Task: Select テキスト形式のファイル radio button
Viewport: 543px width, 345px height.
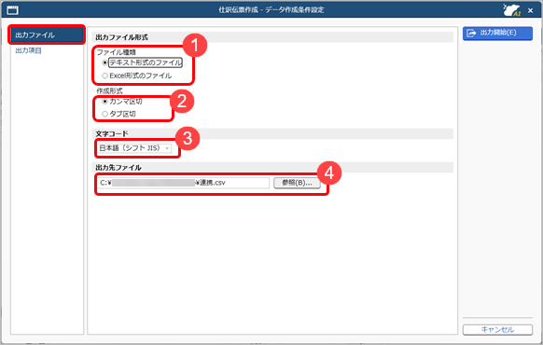Action: coord(104,62)
